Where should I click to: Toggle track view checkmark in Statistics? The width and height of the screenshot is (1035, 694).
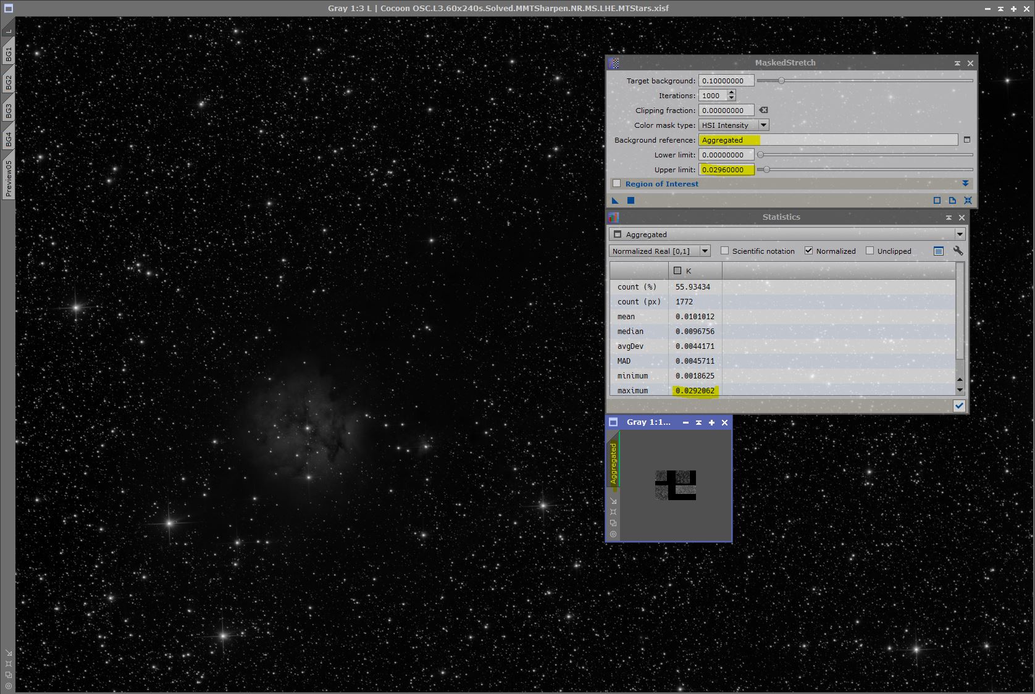click(x=959, y=406)
